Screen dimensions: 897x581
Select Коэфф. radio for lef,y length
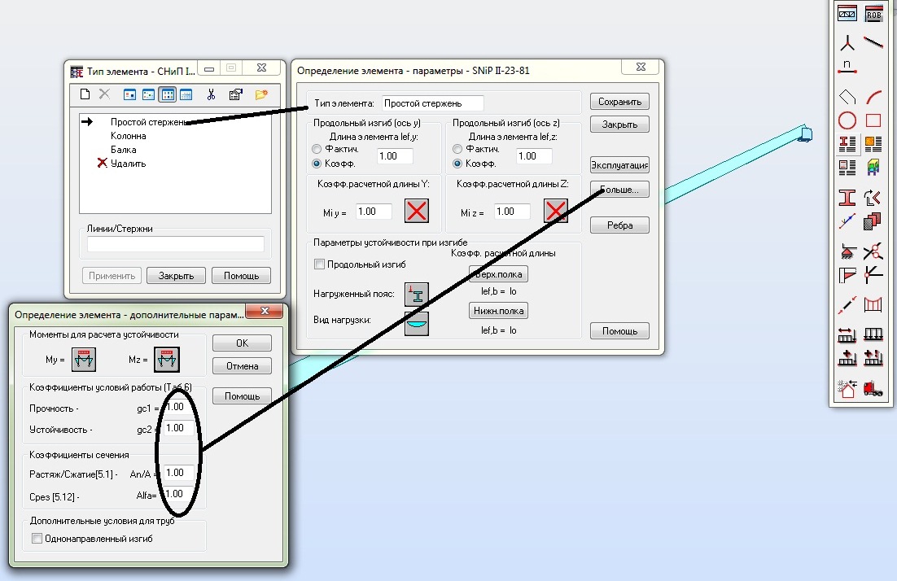coord(317,164)
